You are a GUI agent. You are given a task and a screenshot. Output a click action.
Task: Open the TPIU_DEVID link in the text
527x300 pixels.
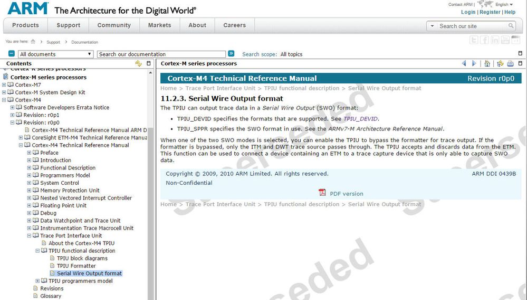pyautogui.click(x=361, y=118)
